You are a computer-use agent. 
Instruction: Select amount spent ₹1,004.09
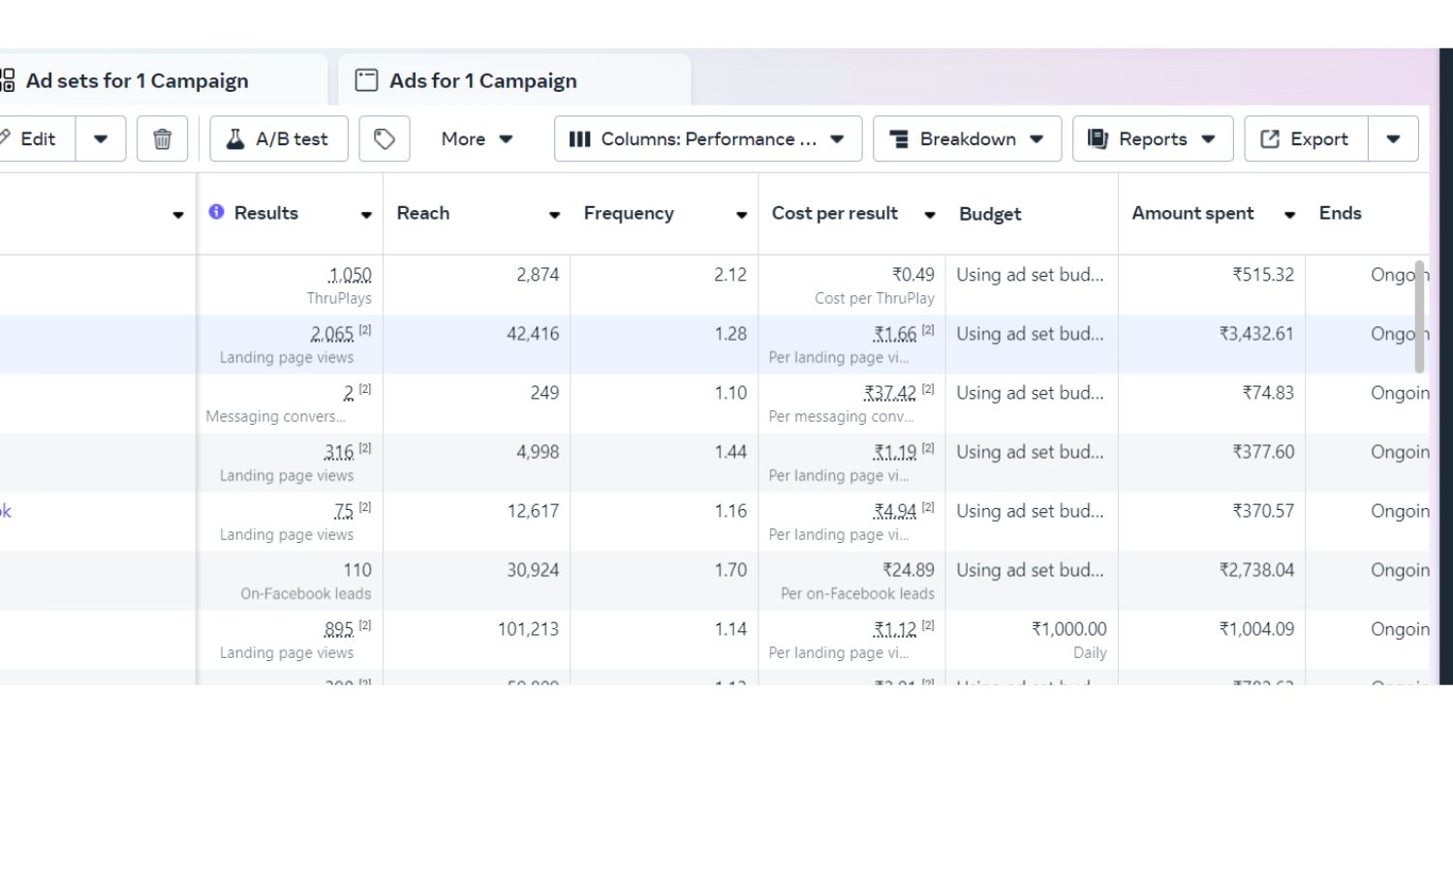(x=1256, y=629)
